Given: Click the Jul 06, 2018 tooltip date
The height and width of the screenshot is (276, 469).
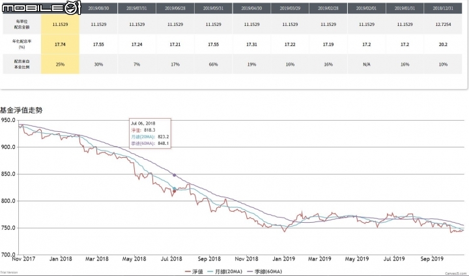Looking at the screenshot, I should pos(143,123).
